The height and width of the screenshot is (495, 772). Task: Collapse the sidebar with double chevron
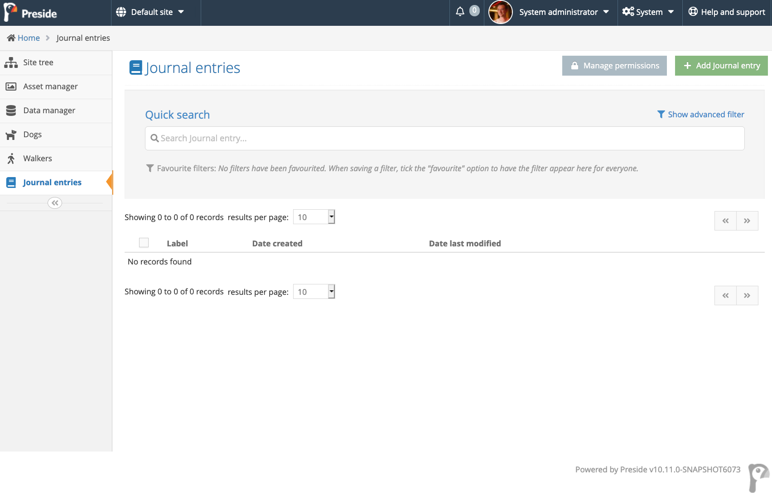[x=55, y=203]
